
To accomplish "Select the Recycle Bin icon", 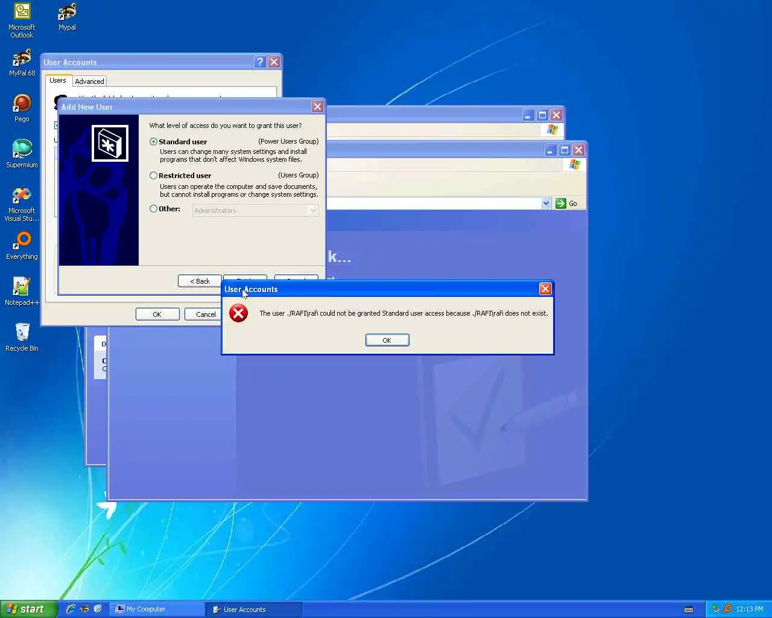I will pyautogui.click(x=22, y=338).
